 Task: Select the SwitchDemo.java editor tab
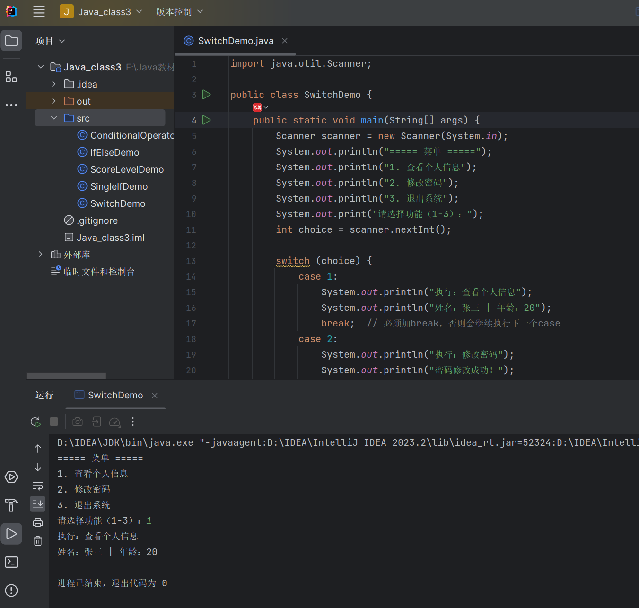click(x=235, y=41)
